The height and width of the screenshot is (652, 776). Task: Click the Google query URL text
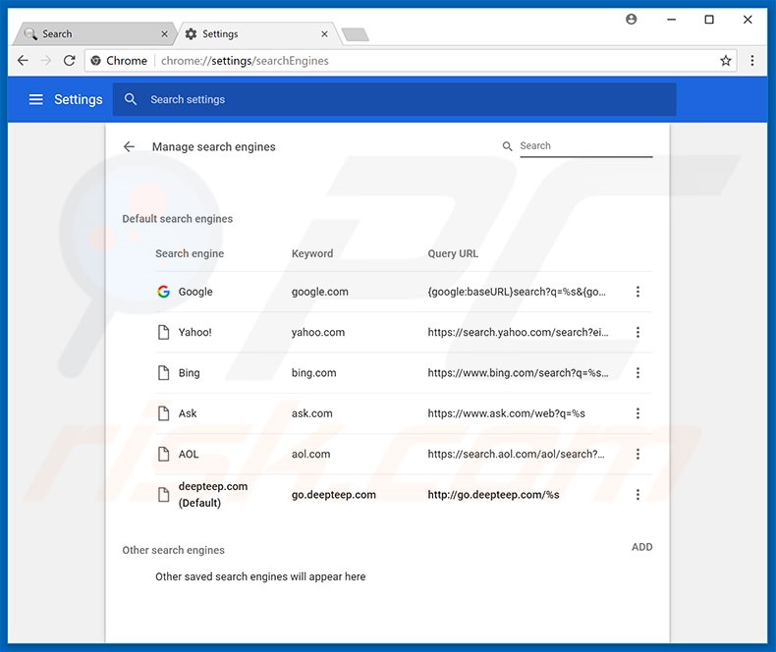point(516,292)
